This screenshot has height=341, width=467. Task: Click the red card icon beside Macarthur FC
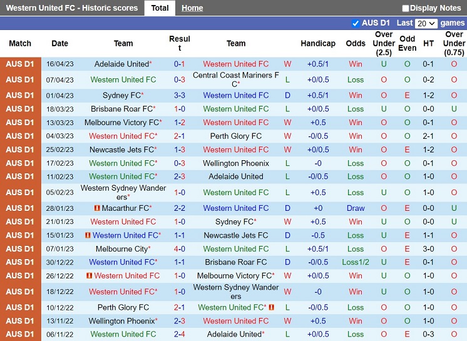[97, 208]
